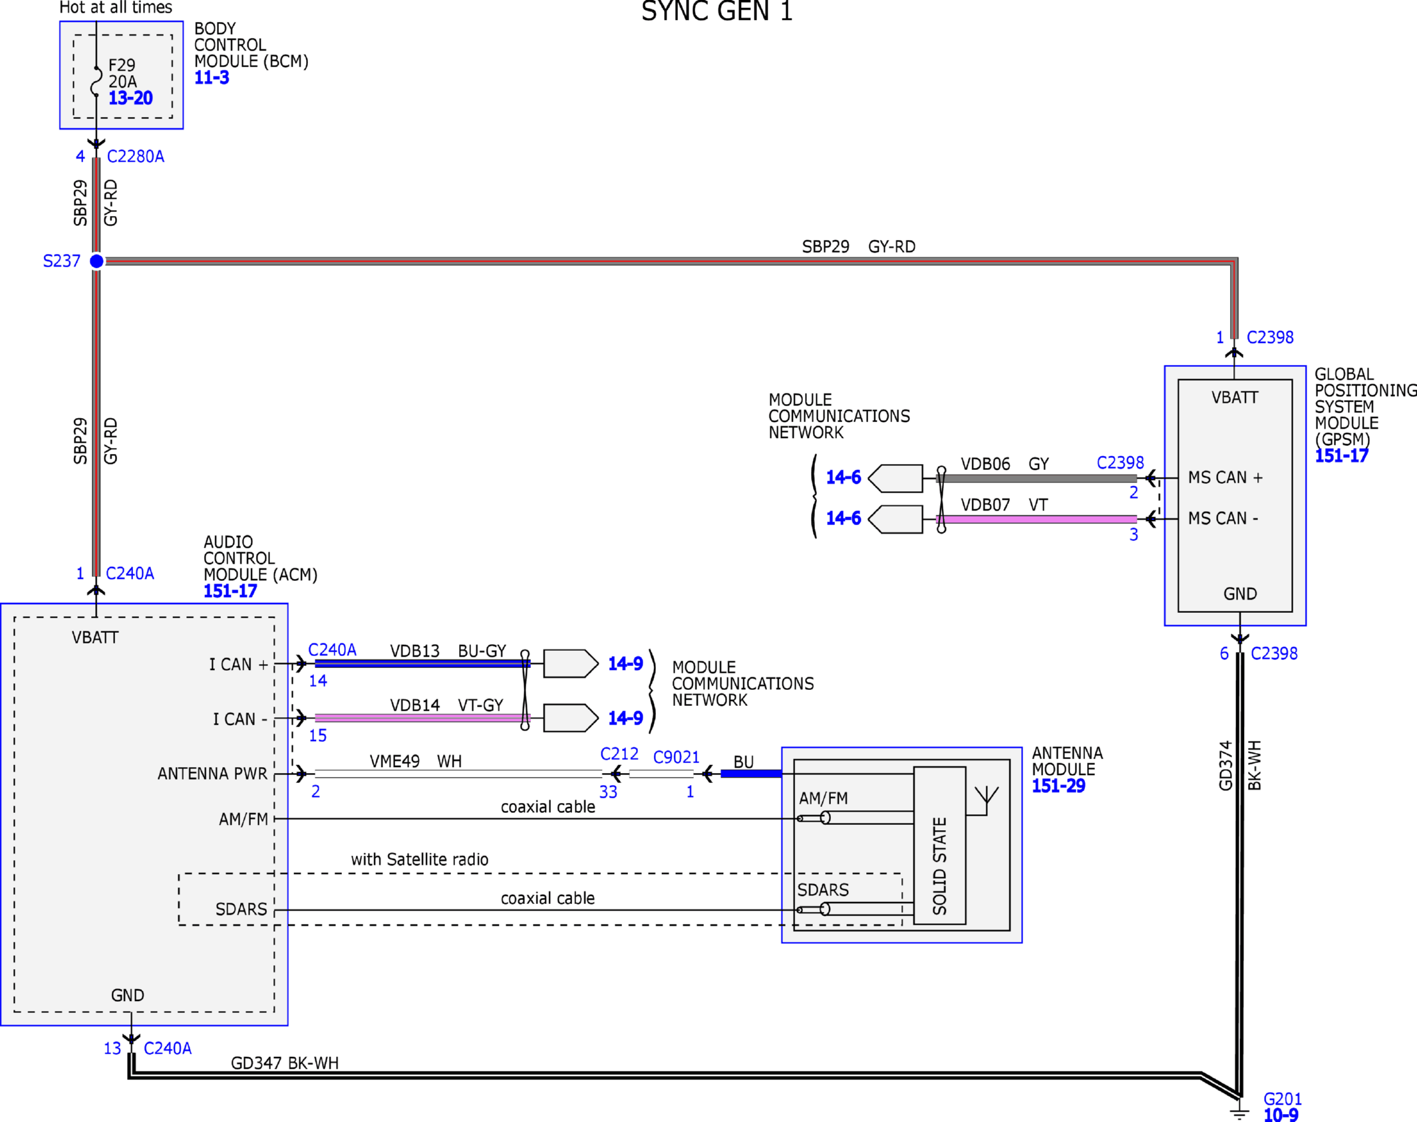Select the C2398 label at GPSM pin 6
The width and height of the screenshot is (1417, 1122).
[x=1274, y=653]
